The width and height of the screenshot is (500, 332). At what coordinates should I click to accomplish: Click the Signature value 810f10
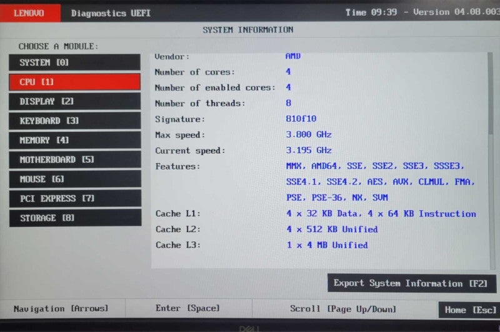click(x=301, y=119)
